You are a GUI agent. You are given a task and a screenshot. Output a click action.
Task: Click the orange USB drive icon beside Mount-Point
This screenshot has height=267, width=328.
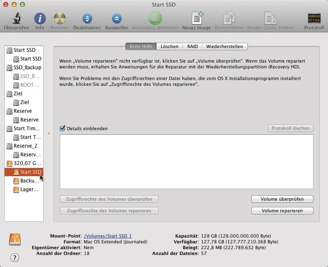15,239
